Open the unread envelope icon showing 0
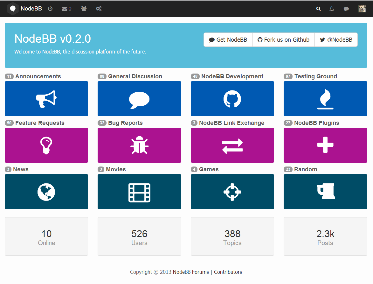 [x=66, y=9]
